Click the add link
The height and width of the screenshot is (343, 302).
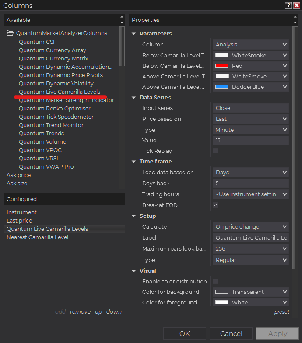[60, 311]
